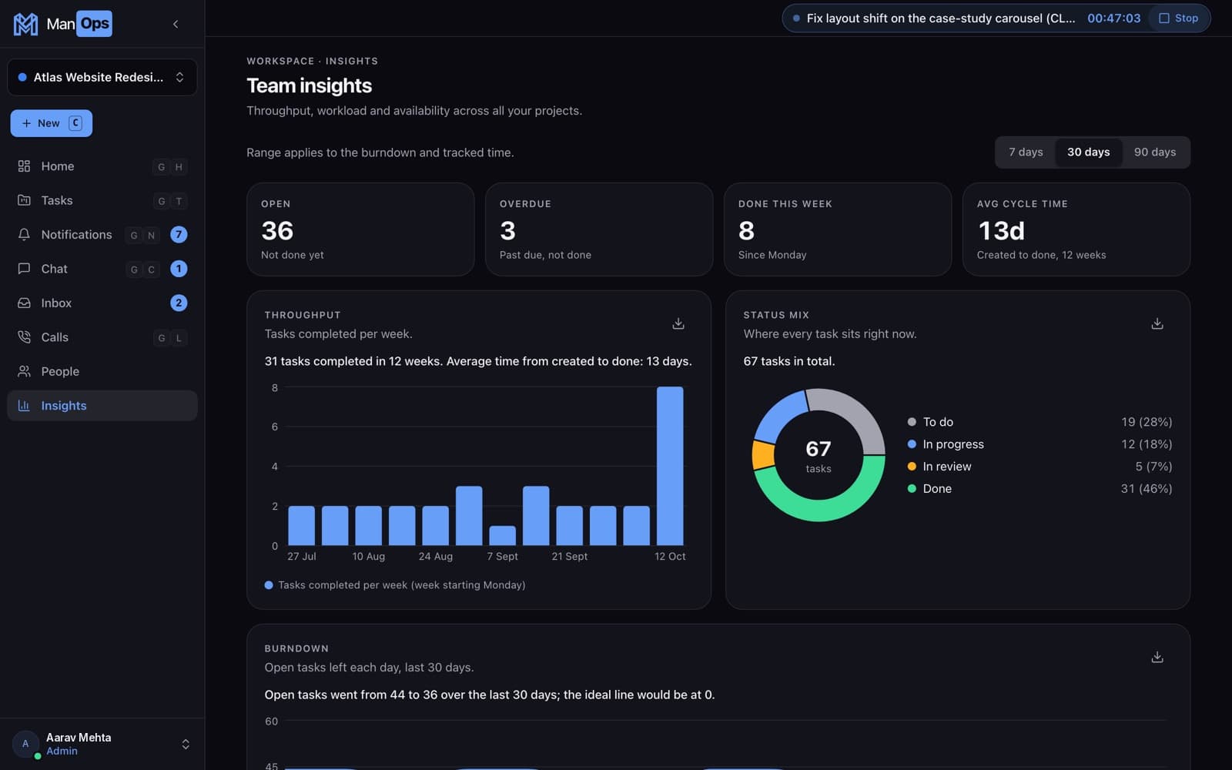This screenshot has height=770, width=1232.
Task: Open the Inbox tray icon
Action: 24,303
